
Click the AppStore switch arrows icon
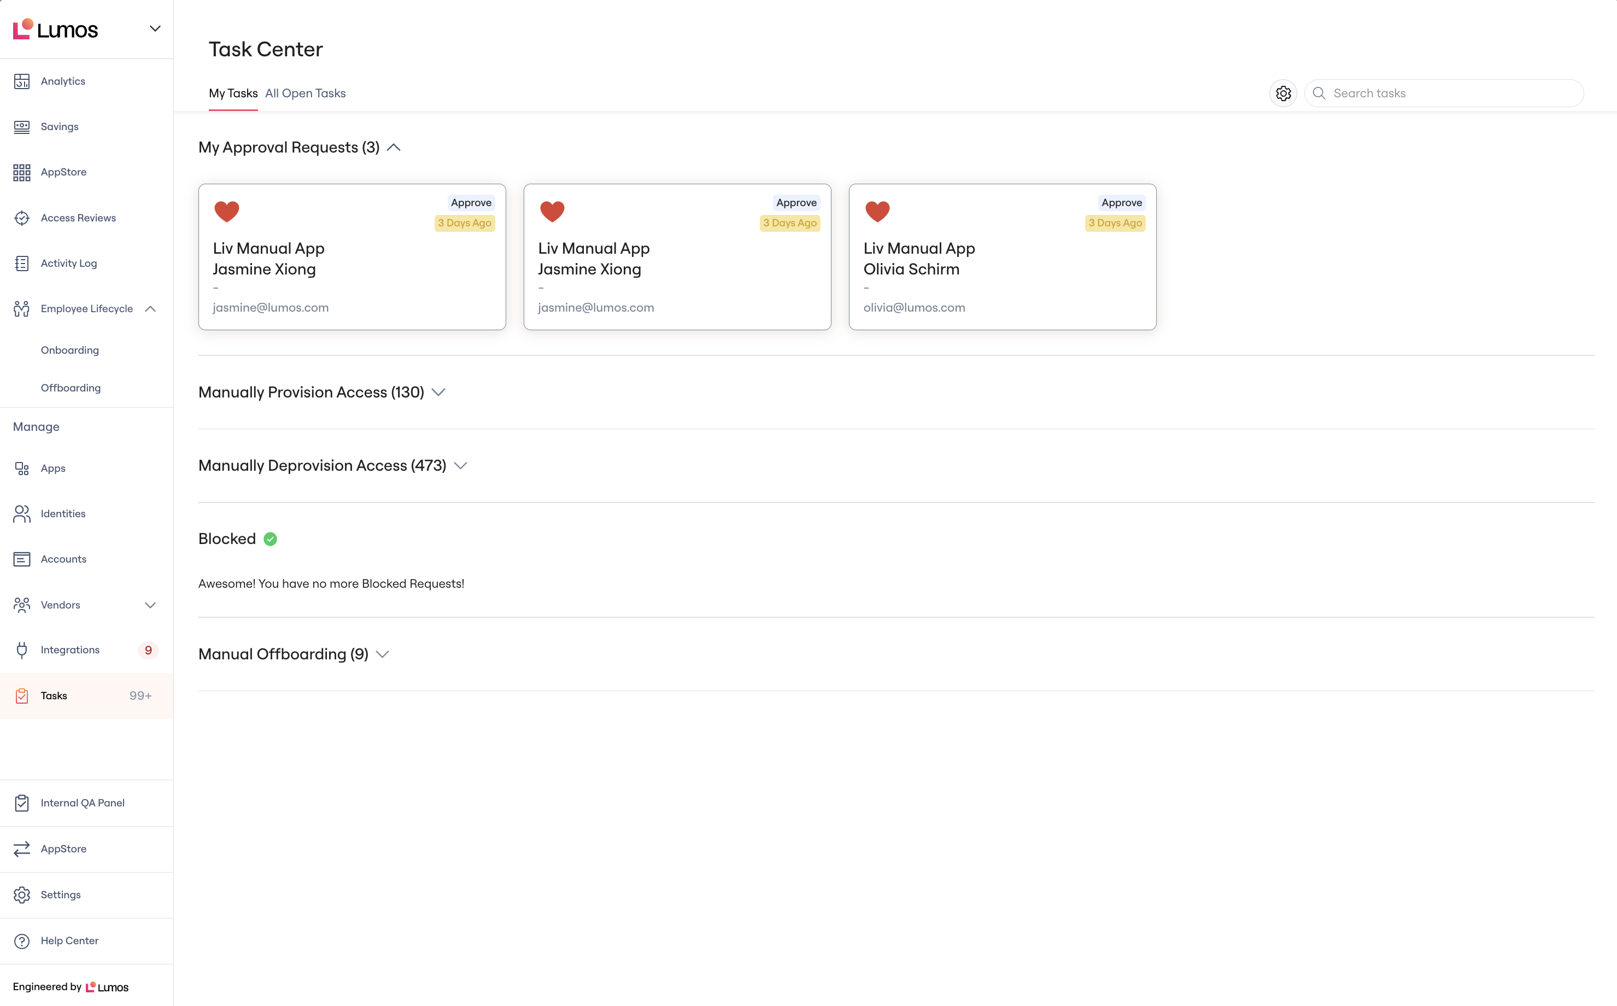pyautogui.click(x=22, y=849)
